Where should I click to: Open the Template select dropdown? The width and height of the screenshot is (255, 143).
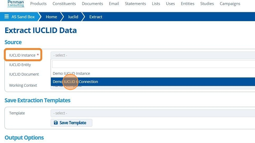coord(153,113)
